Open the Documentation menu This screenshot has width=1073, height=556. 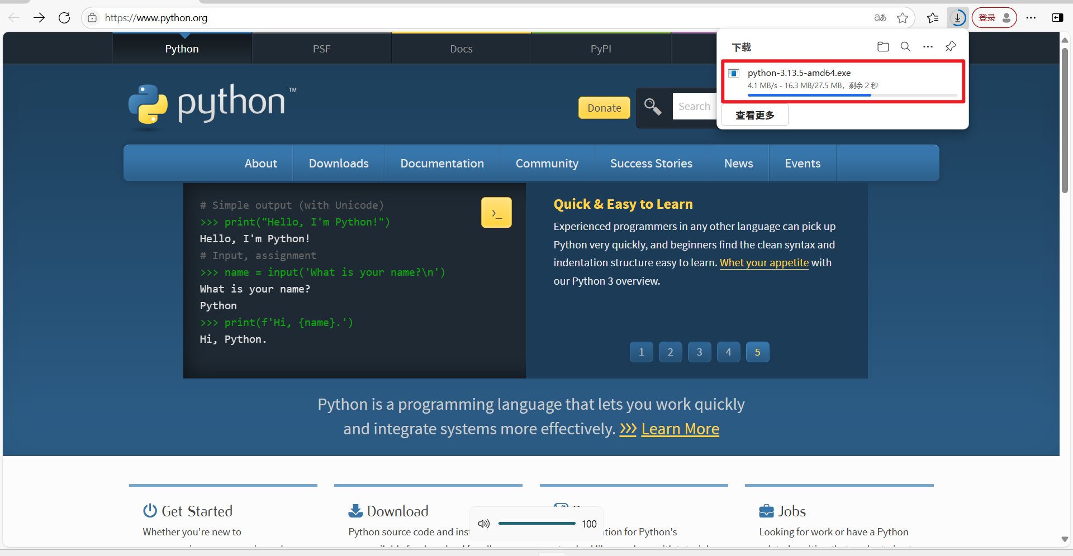(x=442, y=164)
